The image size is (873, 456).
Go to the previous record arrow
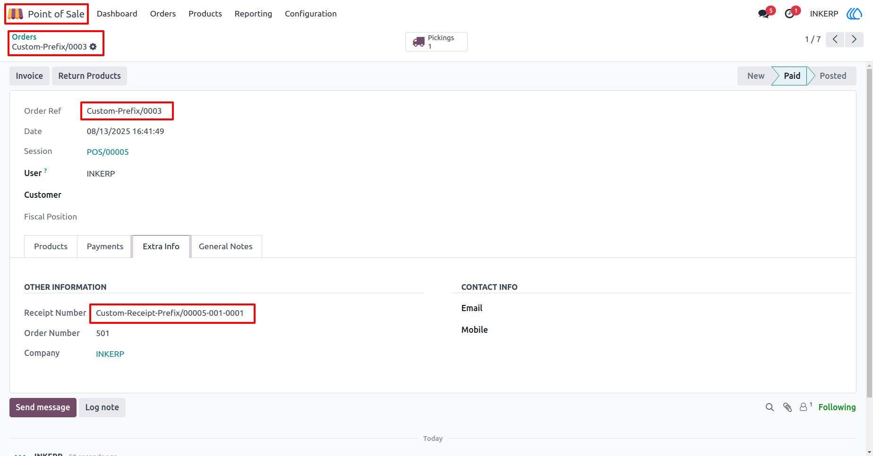pos(835,39)
